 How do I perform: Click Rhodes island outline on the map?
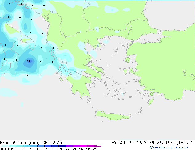[x=151, y=102]
